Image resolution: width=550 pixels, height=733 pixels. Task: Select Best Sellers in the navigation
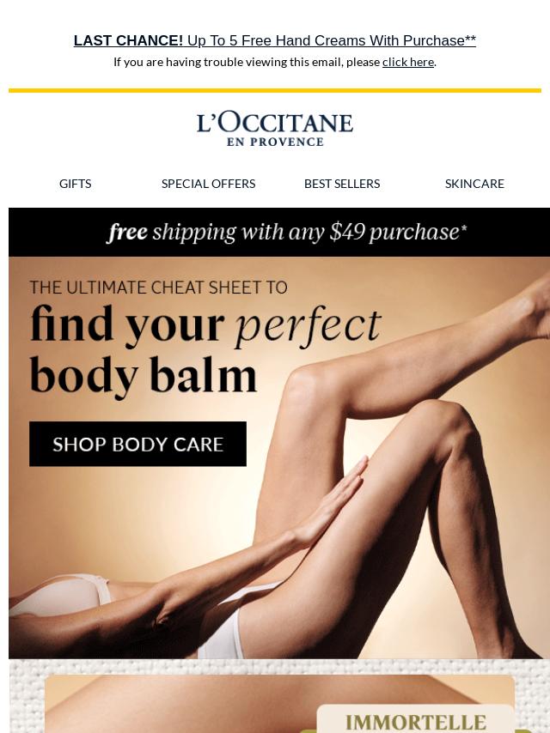342,184
